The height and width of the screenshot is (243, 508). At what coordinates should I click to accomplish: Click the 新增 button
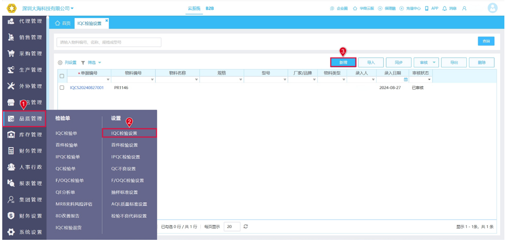coord(343,62)
